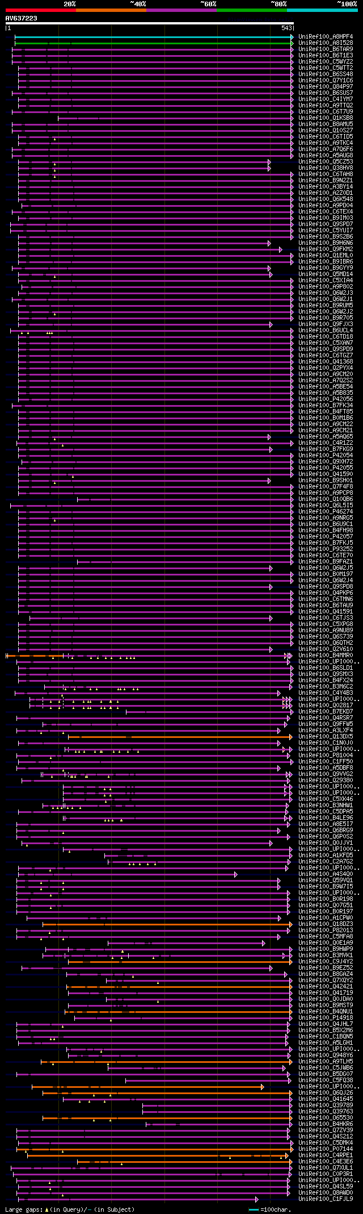This screenshot has width=363, height=1214.
Task: Click the cyan 100char scale bar in footer
Action: [254, 1209]
